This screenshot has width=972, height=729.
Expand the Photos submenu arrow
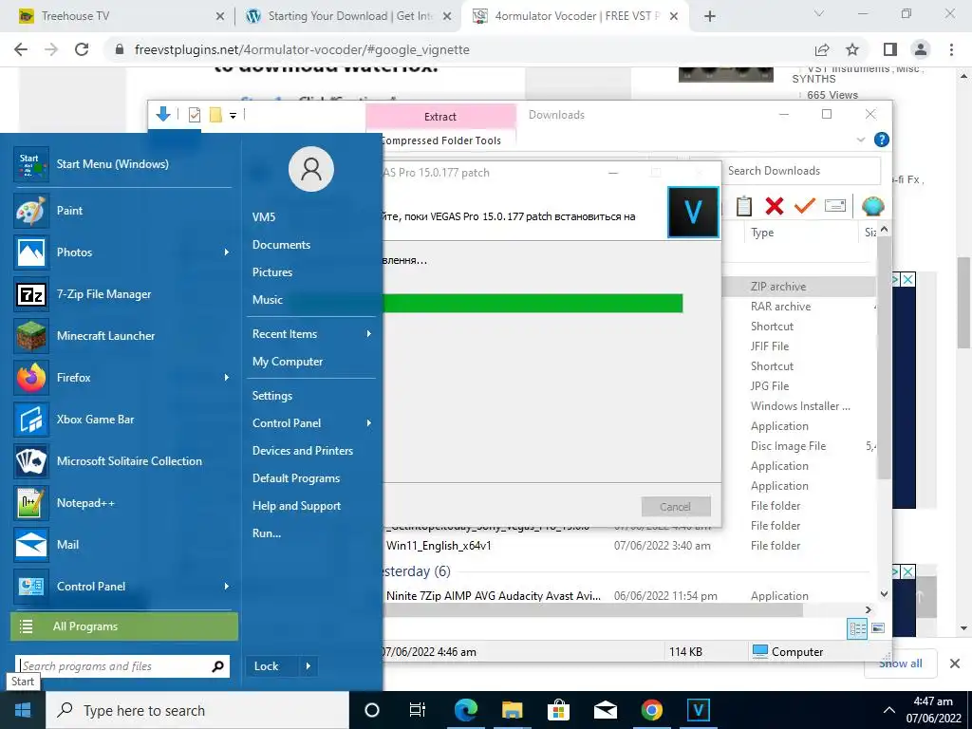[226, 252]
